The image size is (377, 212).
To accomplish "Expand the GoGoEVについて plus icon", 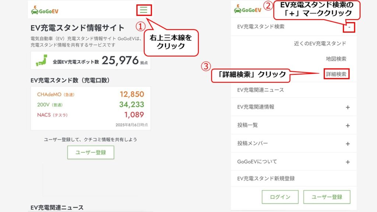I will click(x=348, y=162).
